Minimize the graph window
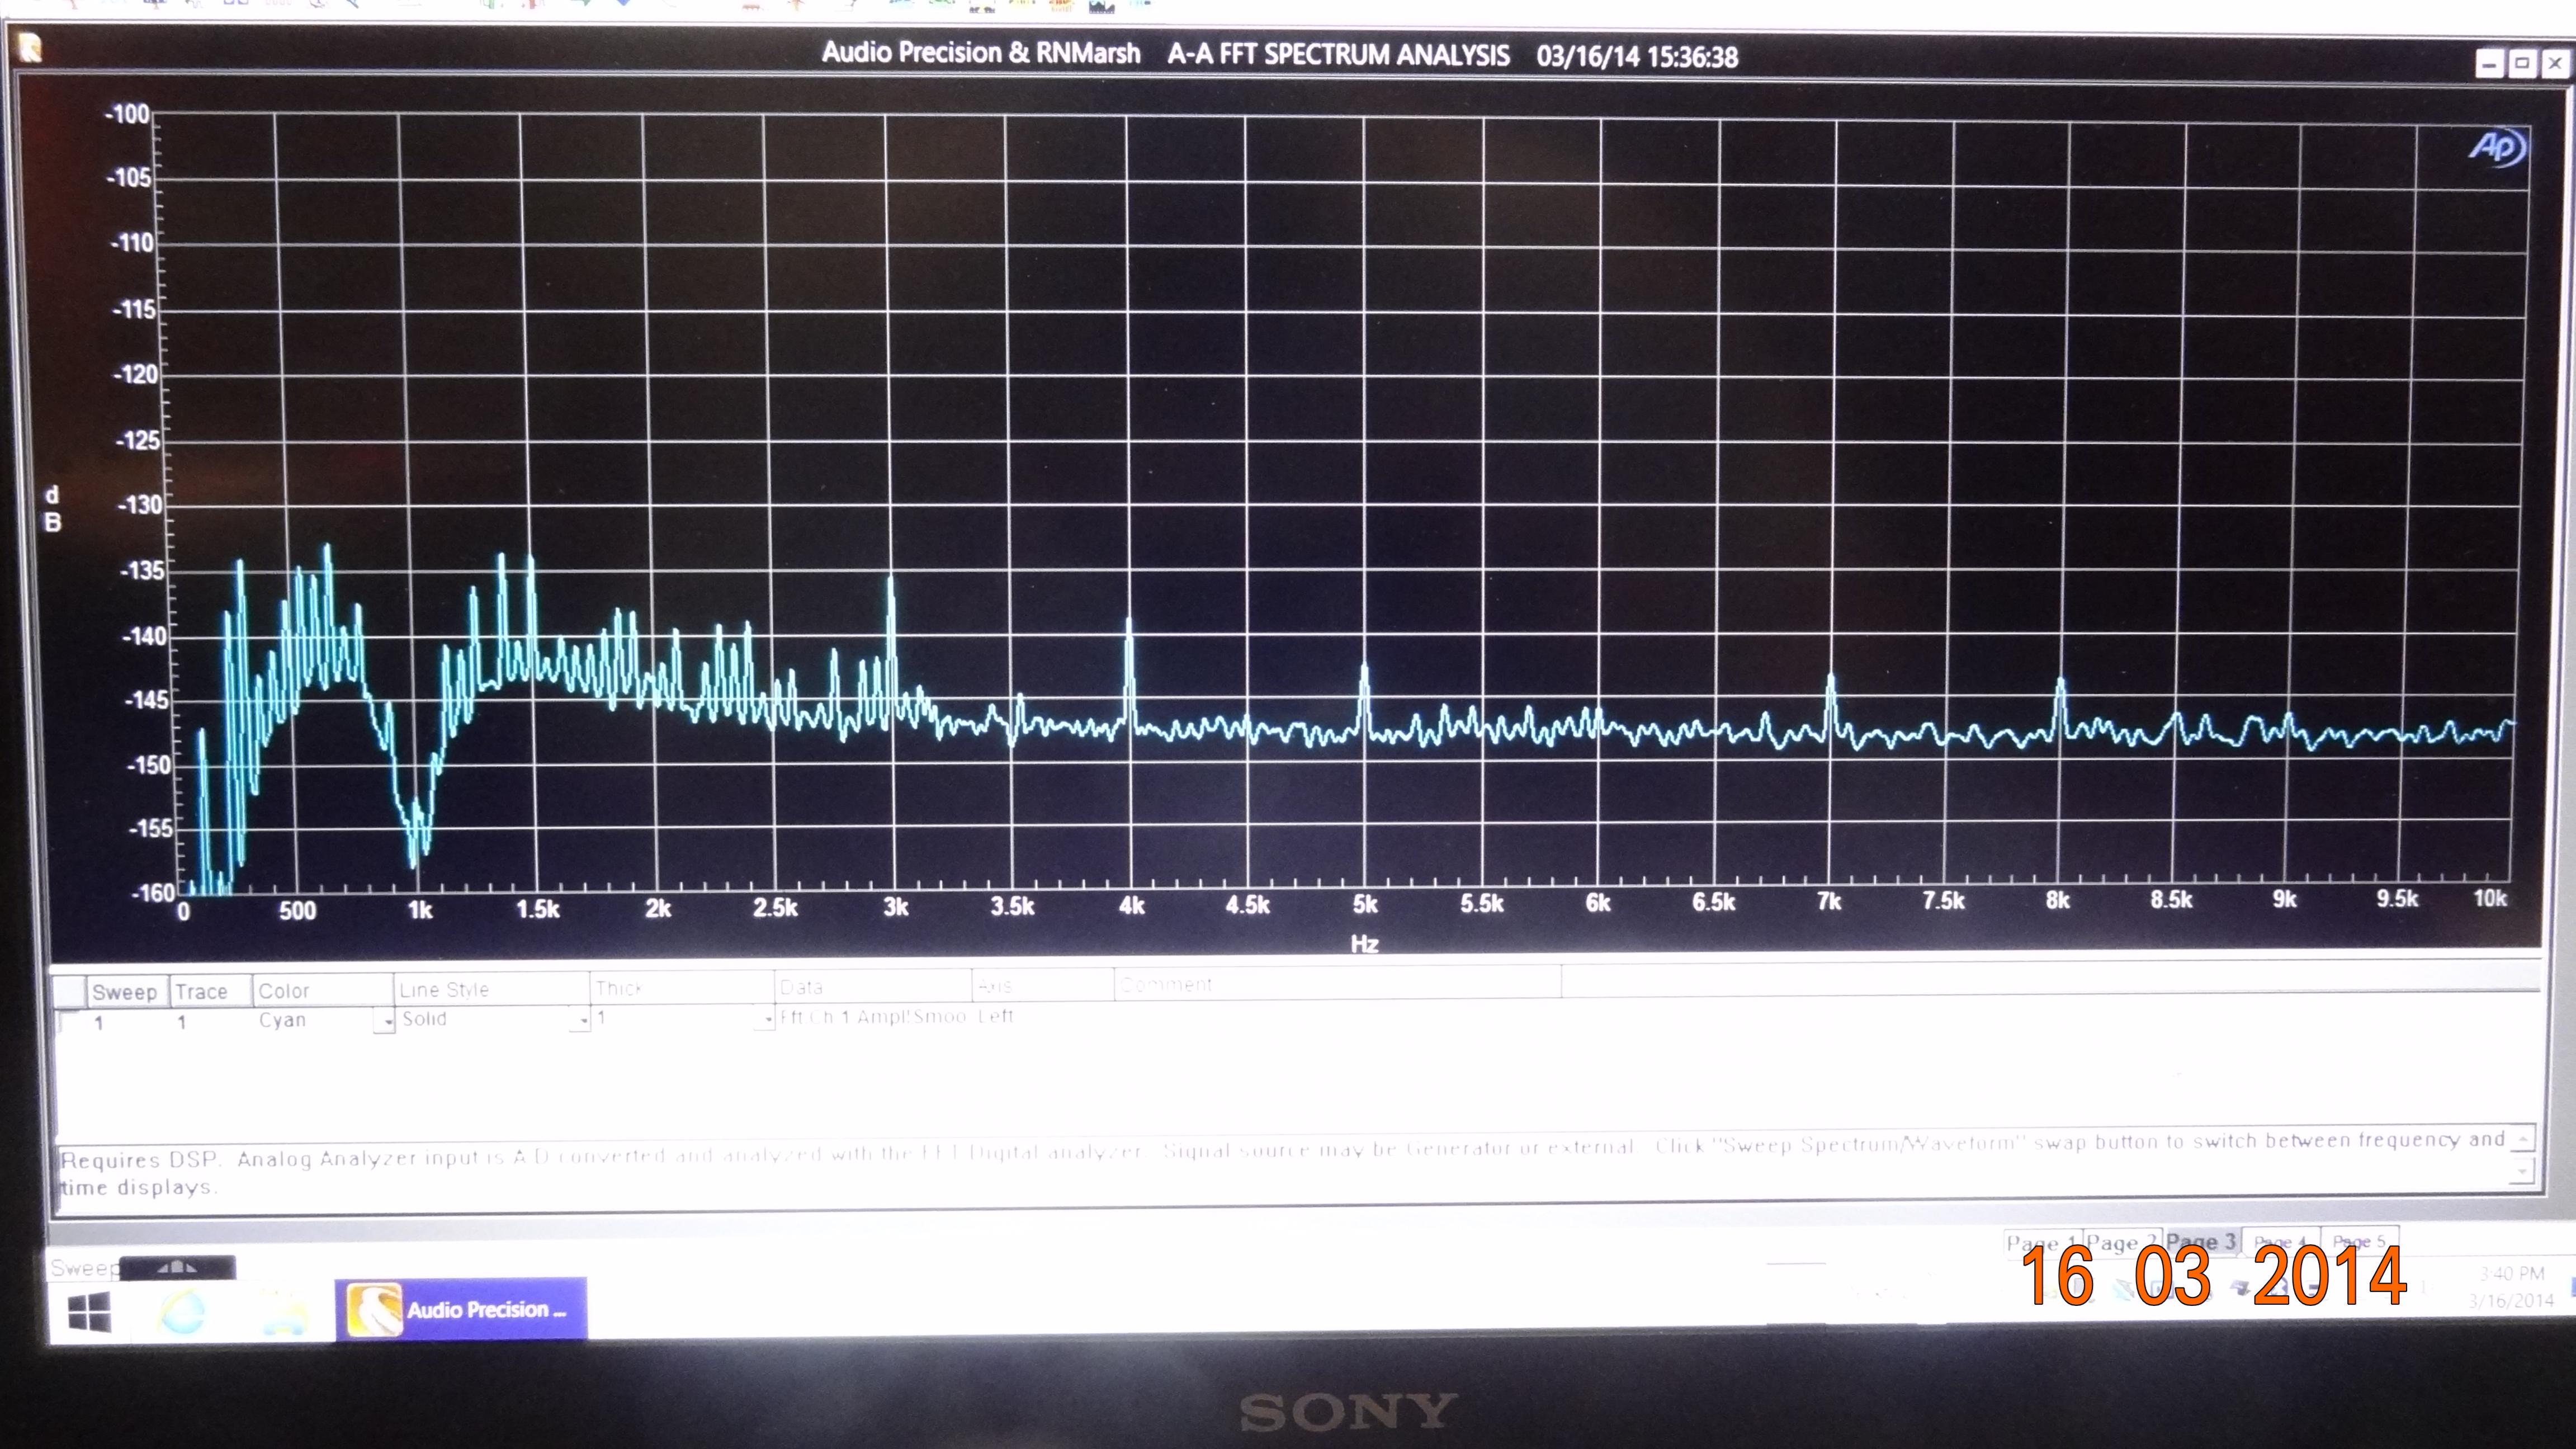 (x=2490, y=65)
